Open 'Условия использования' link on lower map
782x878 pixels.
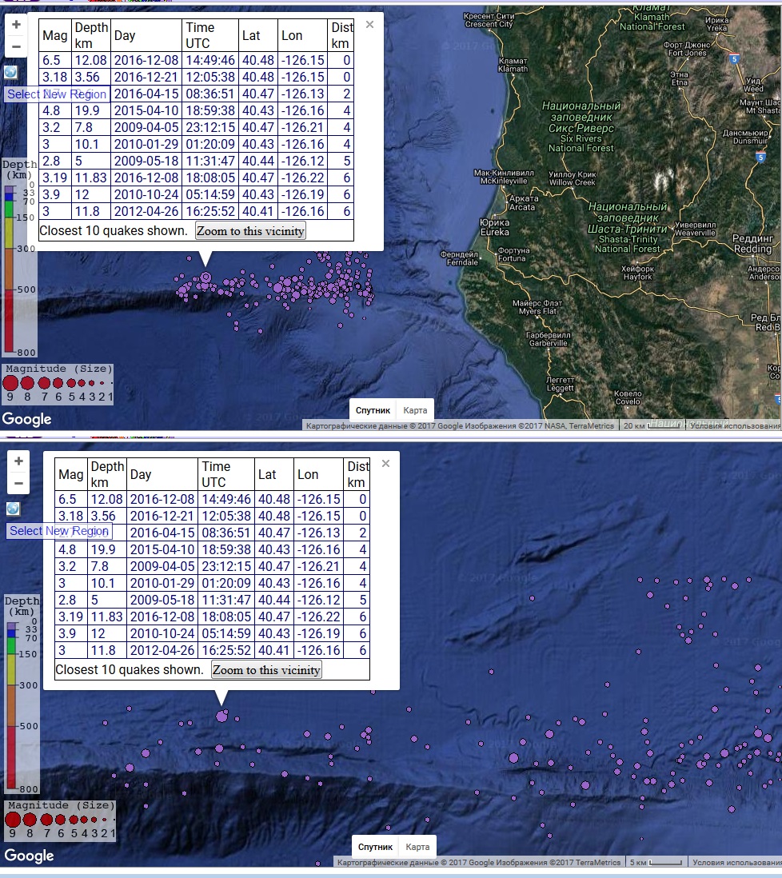[x=736, y=862]
